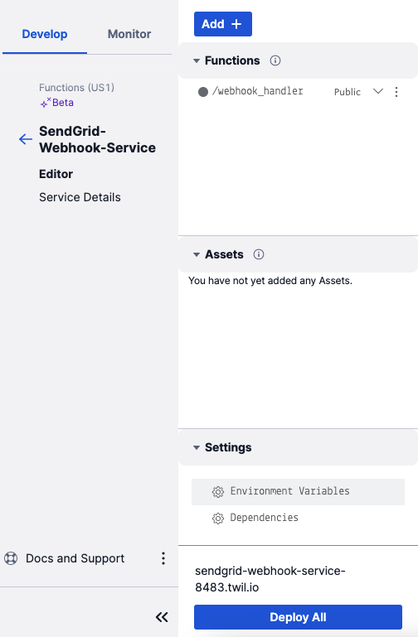
Task: Open the Public visibility dropdown
Action: (x=378, y=91)
